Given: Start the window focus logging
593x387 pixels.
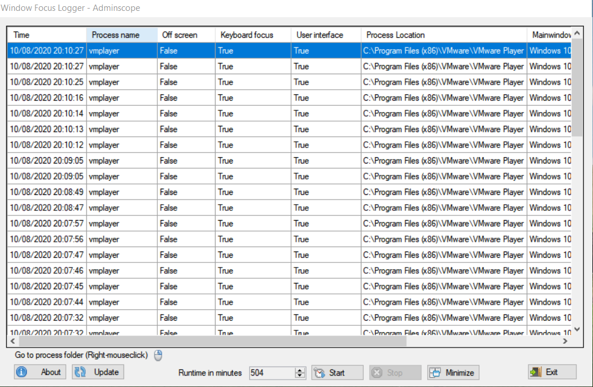Looking at the screenshot, I should point(337,372).
